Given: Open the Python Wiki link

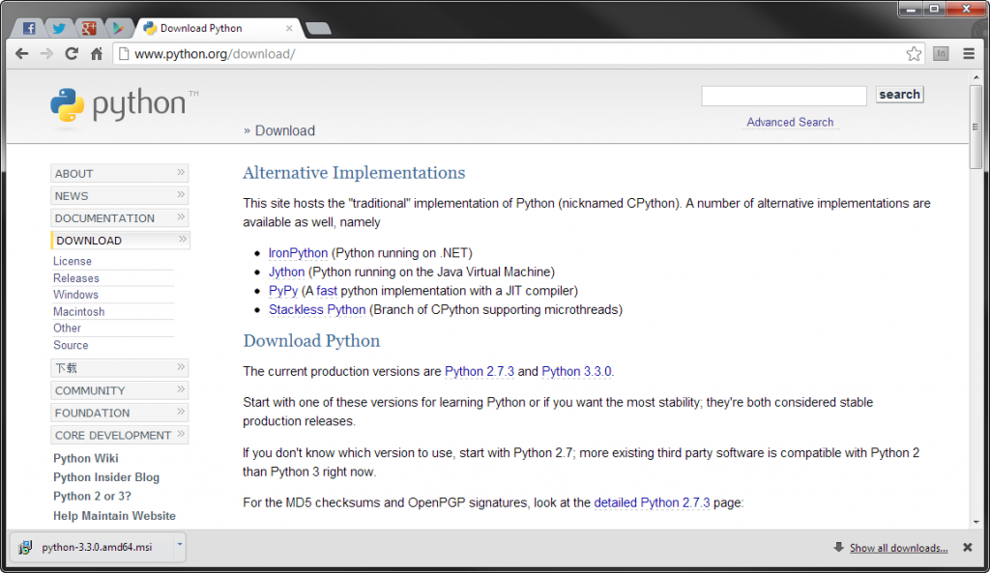Looking at the screenshot, I should (86, 458).
